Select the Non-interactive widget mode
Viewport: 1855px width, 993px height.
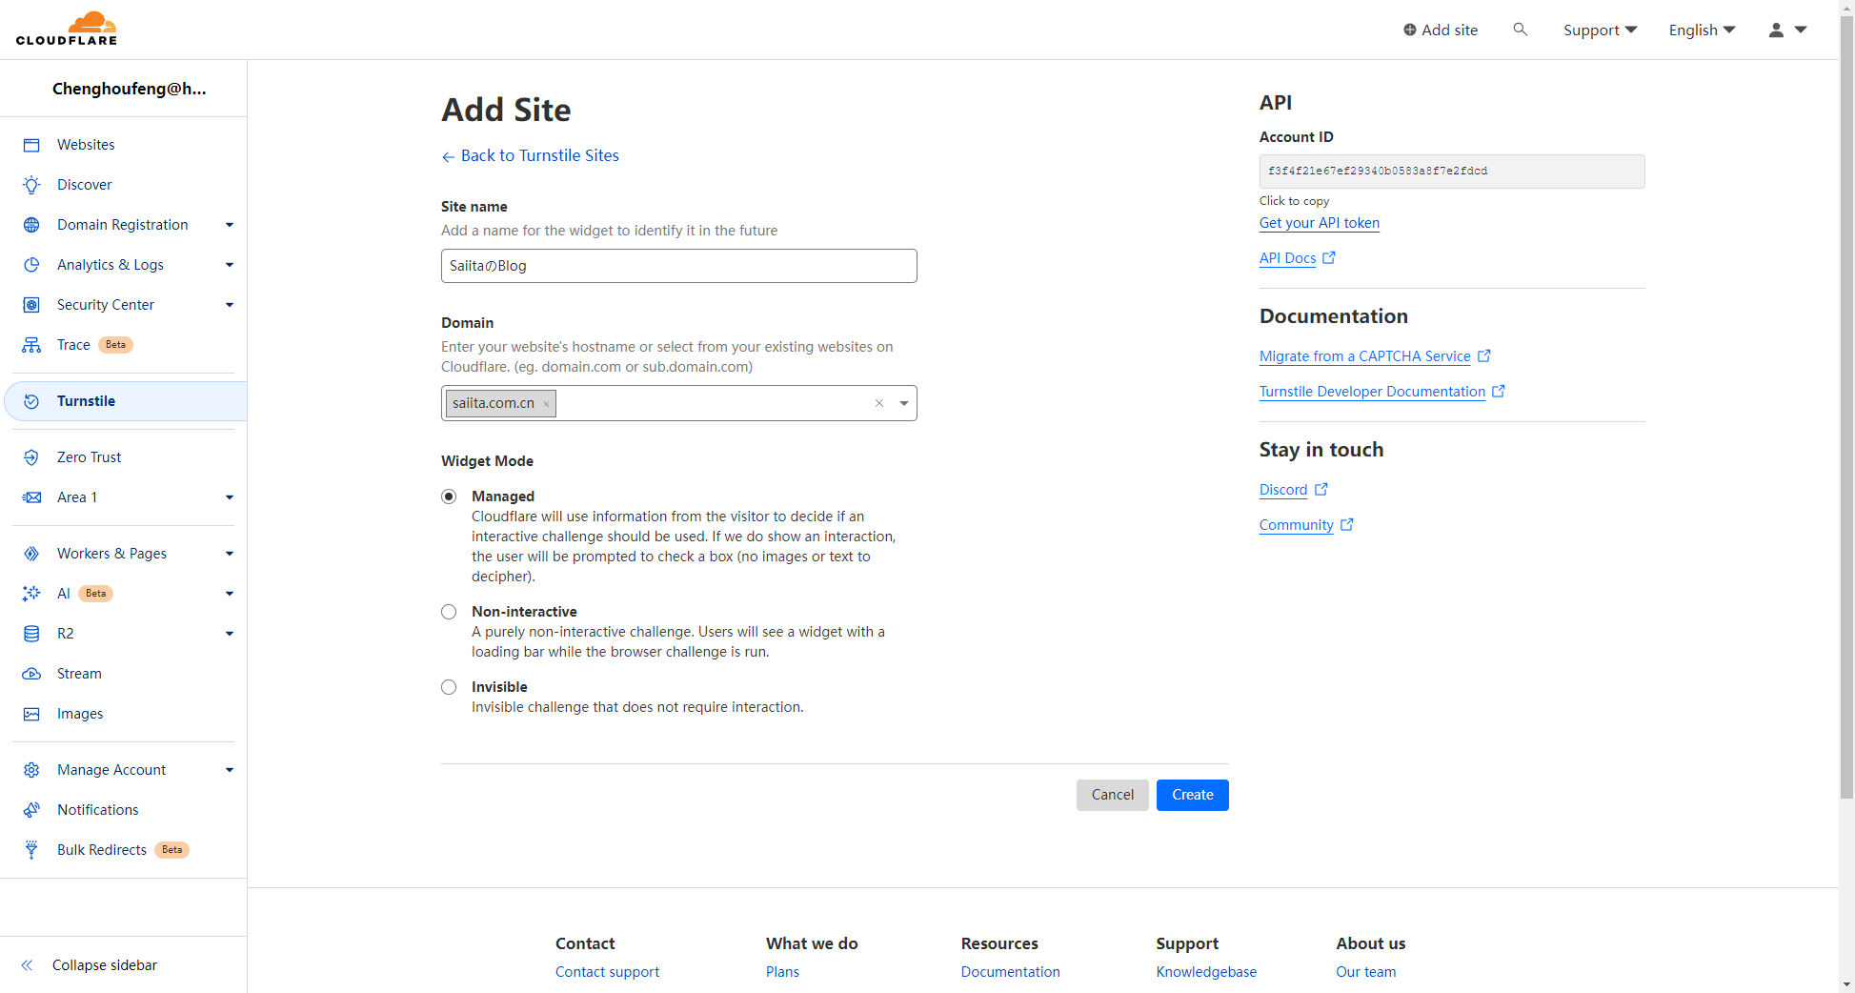coord(449,612)
